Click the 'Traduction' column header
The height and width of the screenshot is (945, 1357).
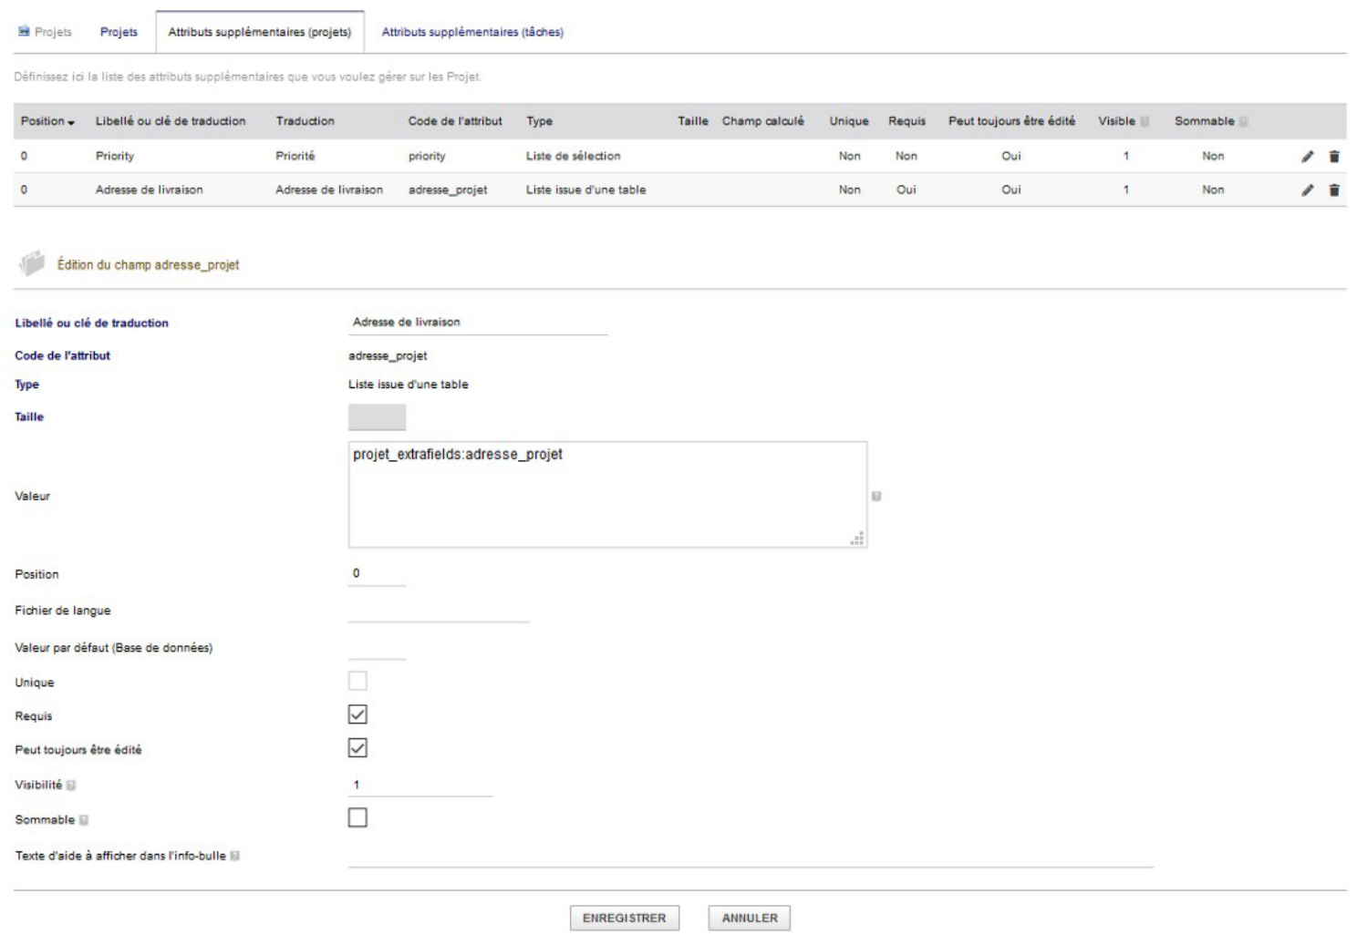[305, 121]
